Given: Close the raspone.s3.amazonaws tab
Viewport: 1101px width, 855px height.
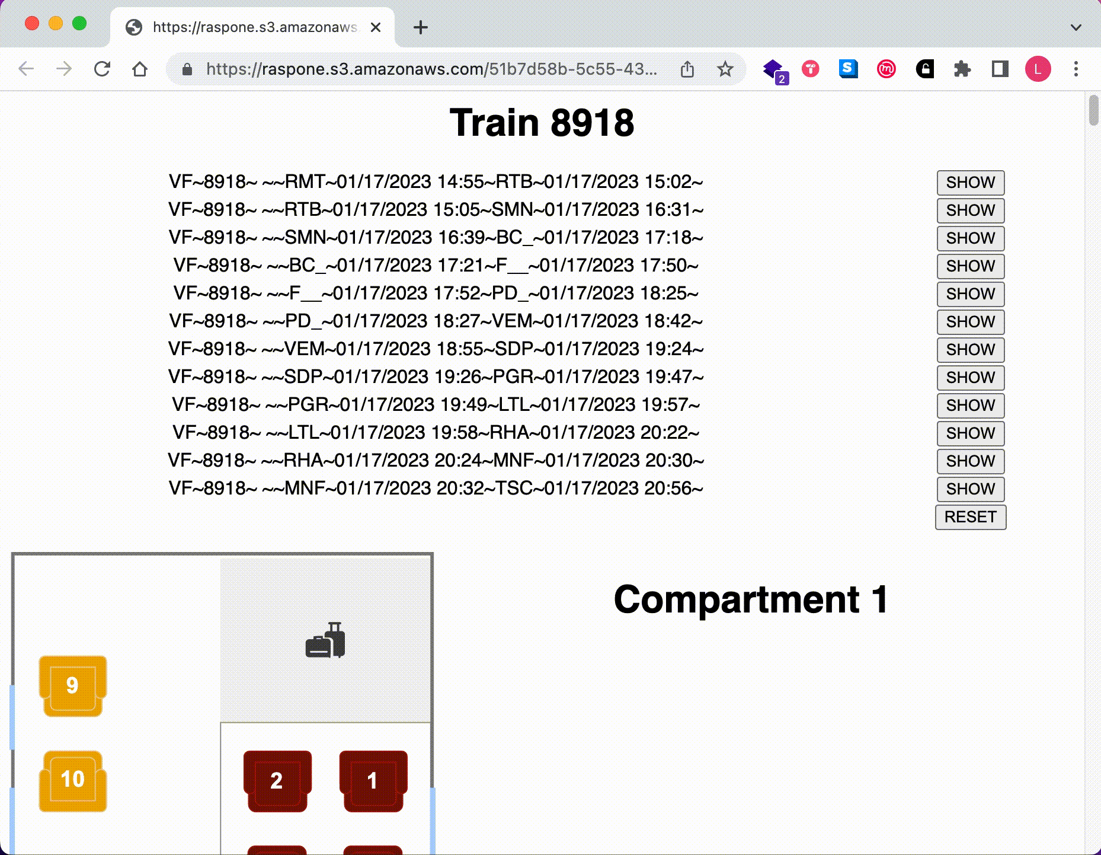Looking at the screenshot, I should (376, 27).
